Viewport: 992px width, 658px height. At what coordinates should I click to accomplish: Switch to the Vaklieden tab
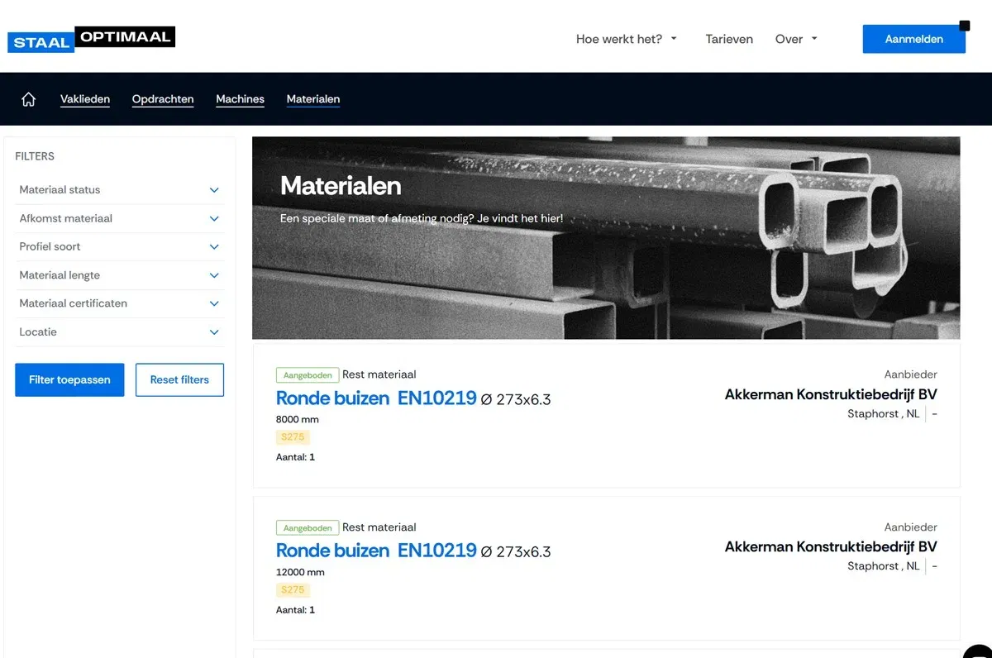point(85,98)
